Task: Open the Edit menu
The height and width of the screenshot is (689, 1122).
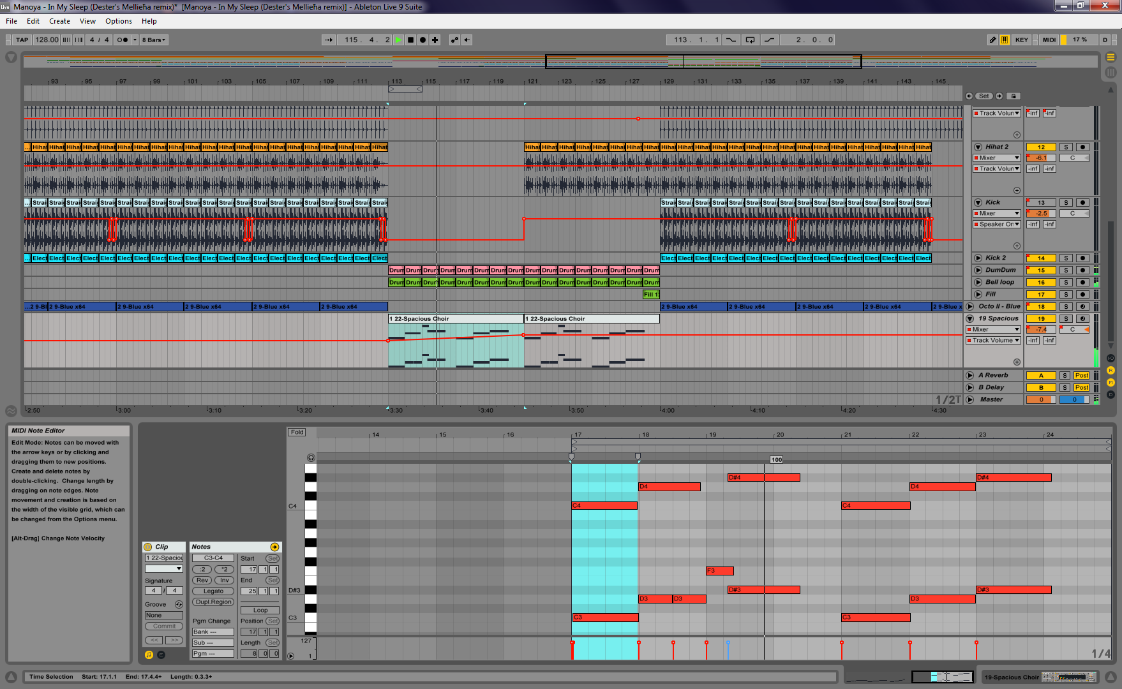Action: pos(33,21)
